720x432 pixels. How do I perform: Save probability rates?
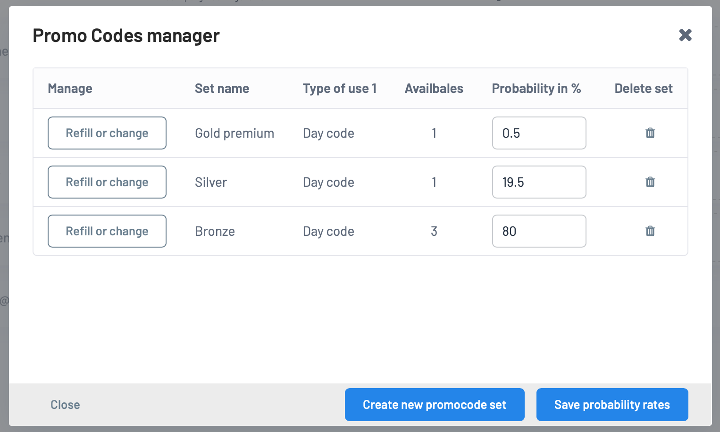tap(612, 405)
